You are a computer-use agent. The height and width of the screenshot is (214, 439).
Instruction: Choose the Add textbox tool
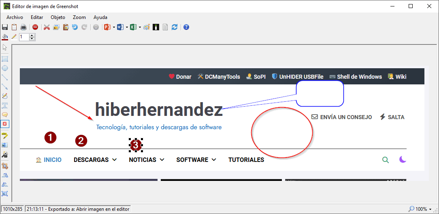(x=5, y=105)
